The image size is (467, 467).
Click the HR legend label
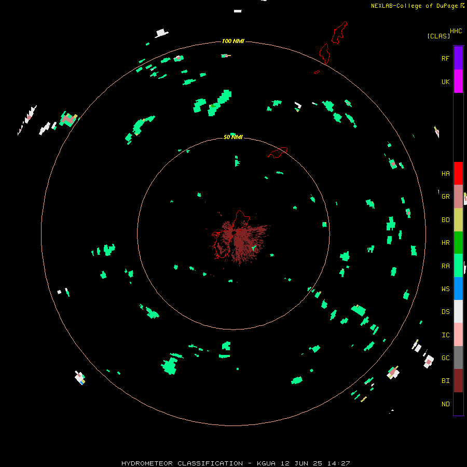coord(445,243)
